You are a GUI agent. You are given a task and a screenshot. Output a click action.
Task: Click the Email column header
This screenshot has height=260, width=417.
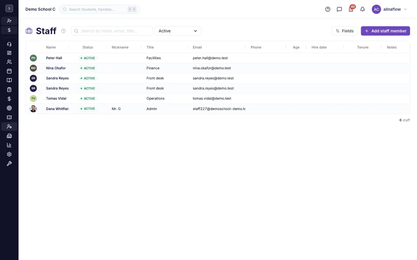pos(197,47)
